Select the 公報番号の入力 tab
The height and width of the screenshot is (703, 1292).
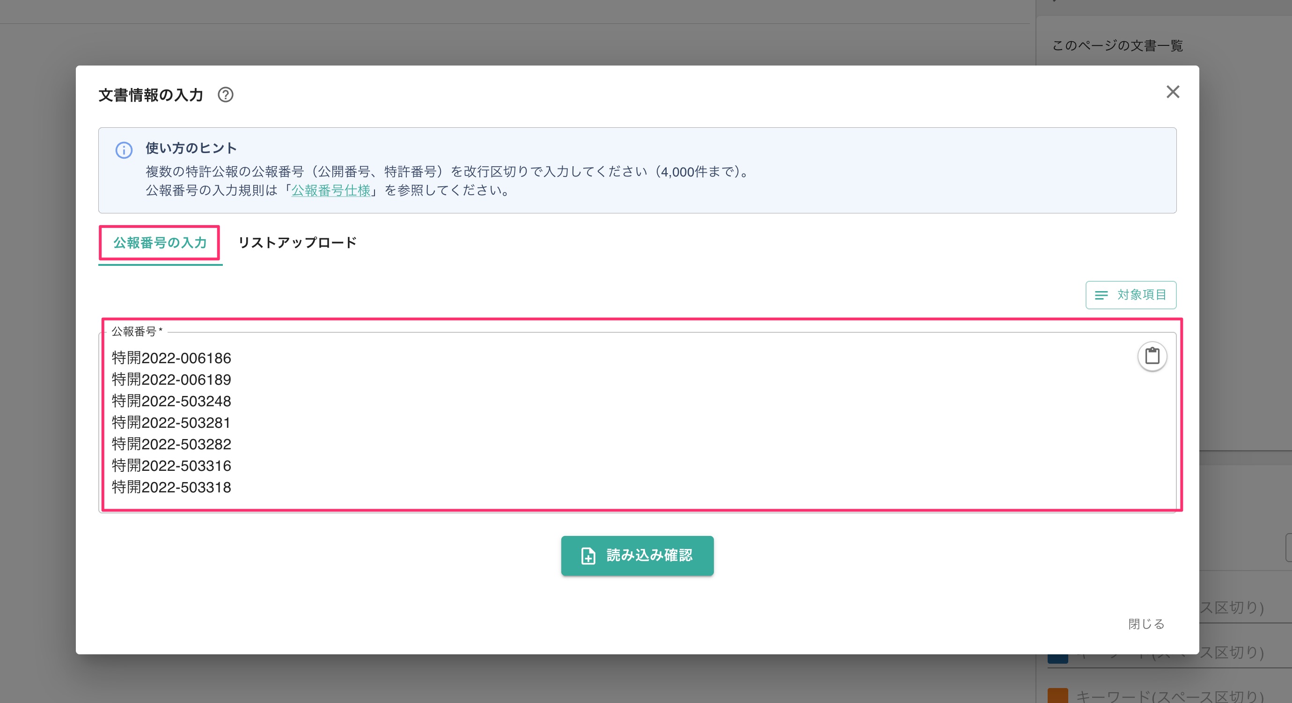[x=160, y=243]
